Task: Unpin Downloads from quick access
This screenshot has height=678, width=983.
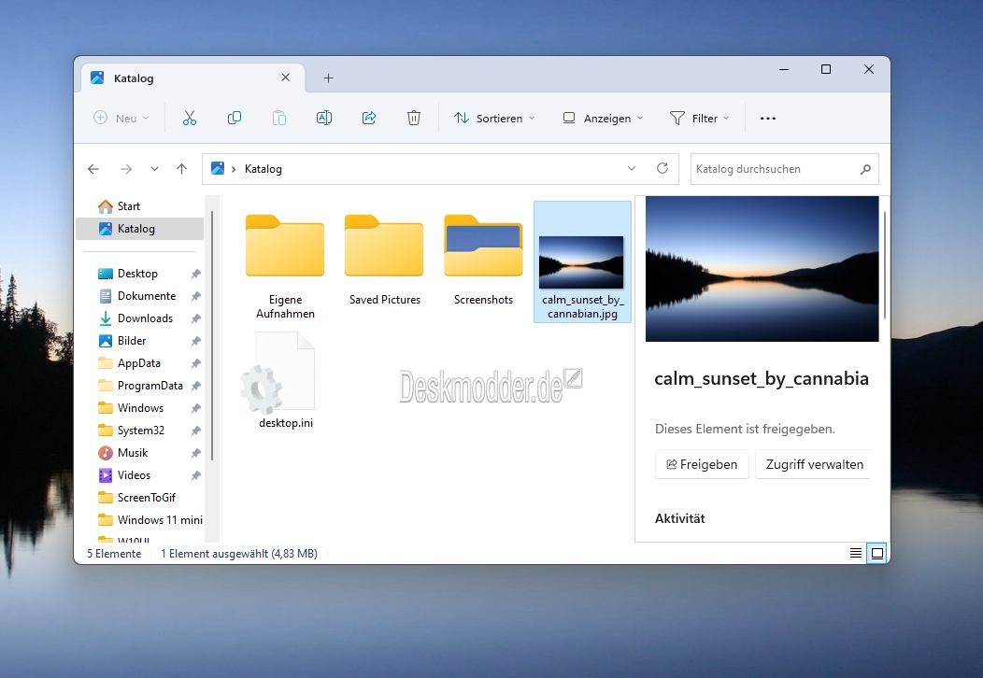Action: [x=195, y=318]
